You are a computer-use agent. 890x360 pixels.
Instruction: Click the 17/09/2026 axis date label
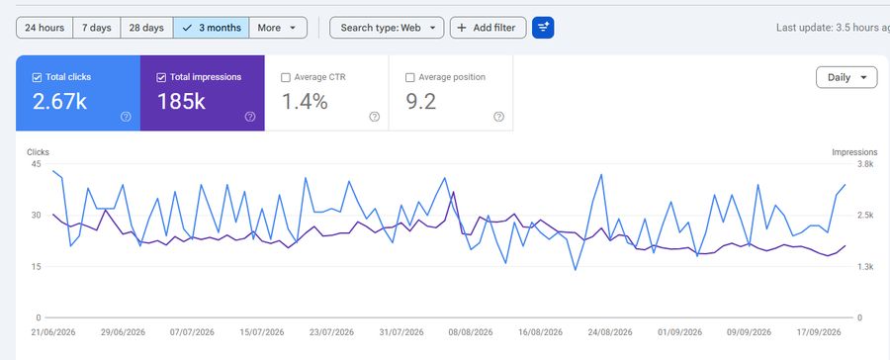pyautogui.click(x=819, y=332)
